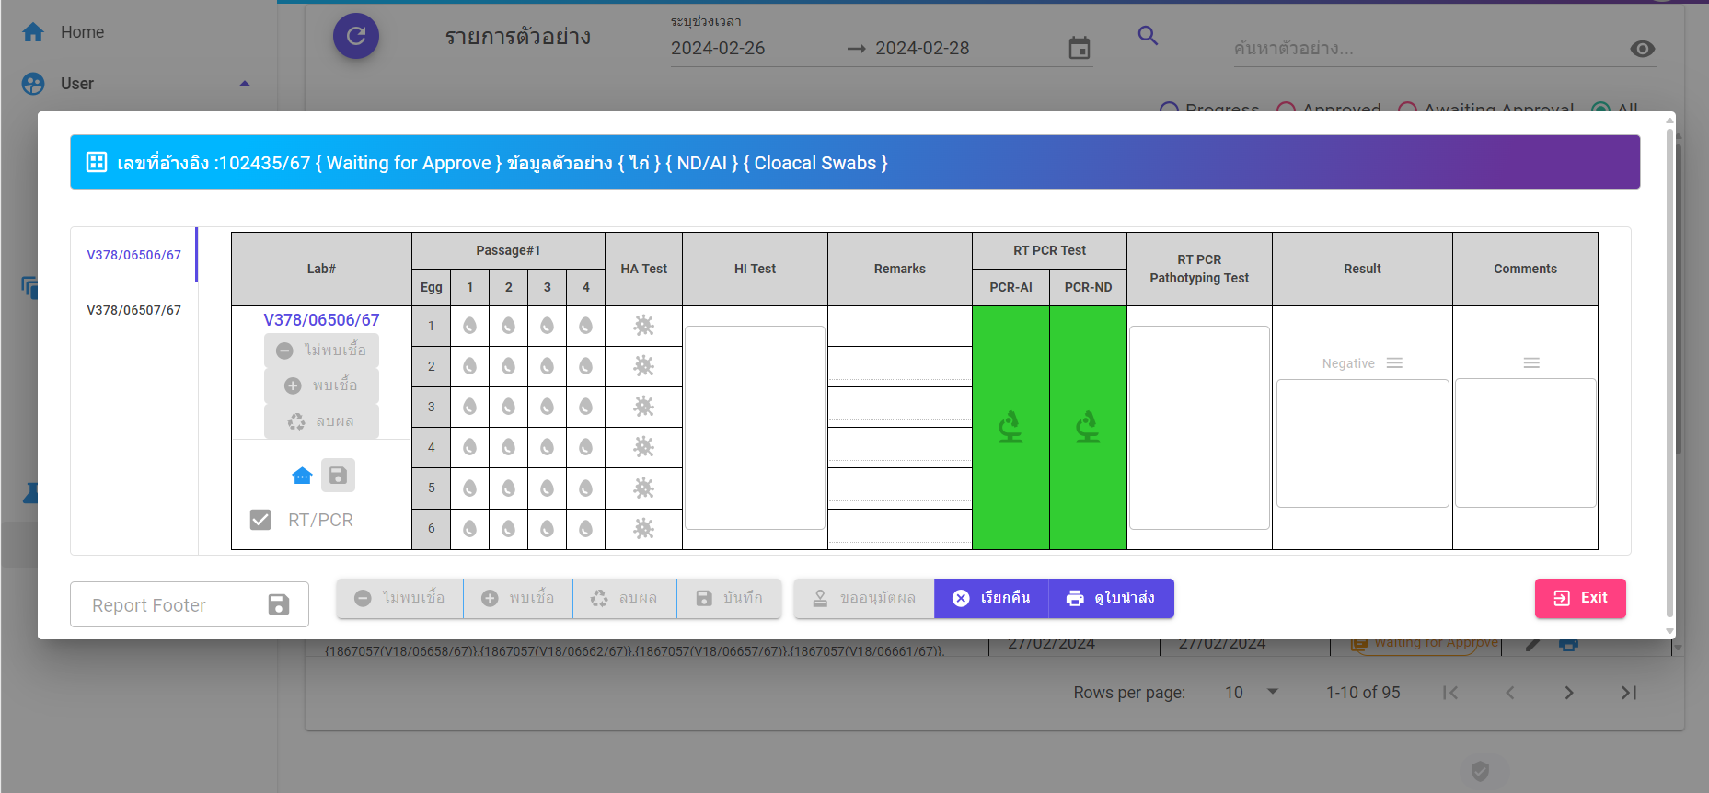Toggle the RT/PCR checkbox

click(260, 520)
